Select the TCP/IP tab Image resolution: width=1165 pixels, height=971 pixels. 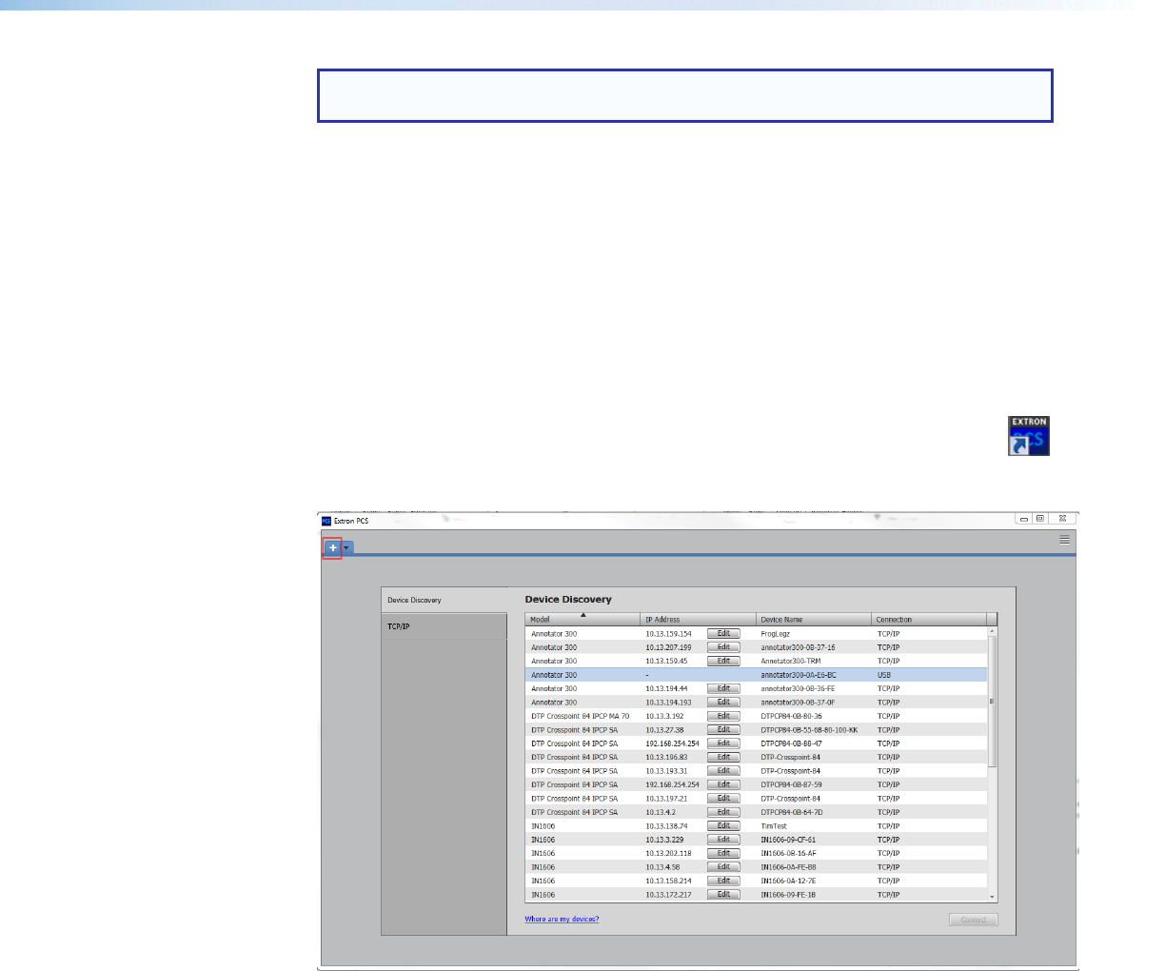point(444,626)
